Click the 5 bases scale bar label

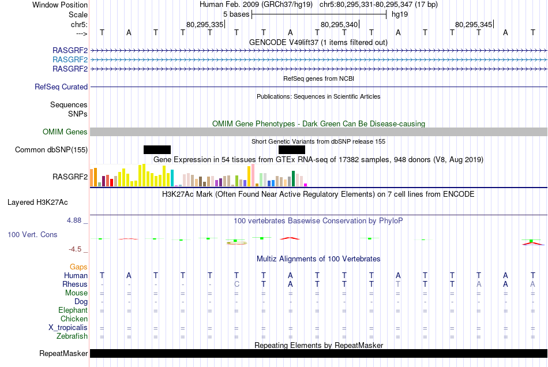tap(237, 14)
